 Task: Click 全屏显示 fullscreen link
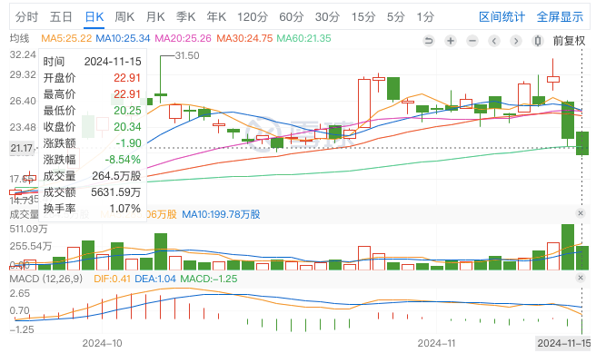click(560, 17)
